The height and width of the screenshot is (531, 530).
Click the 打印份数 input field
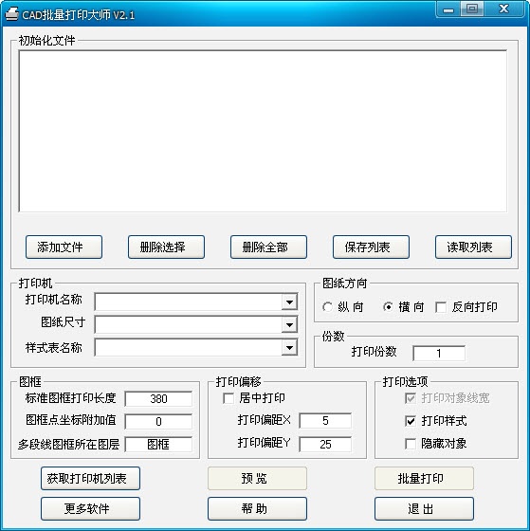tap(439, 354)
